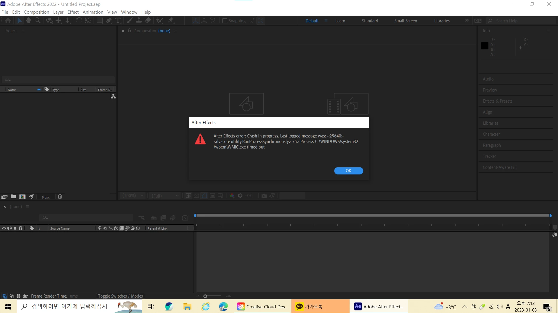The width and height of the screenshot is (558, 313).
Task: Select the Dolly tool
Action: coord(68,21)
